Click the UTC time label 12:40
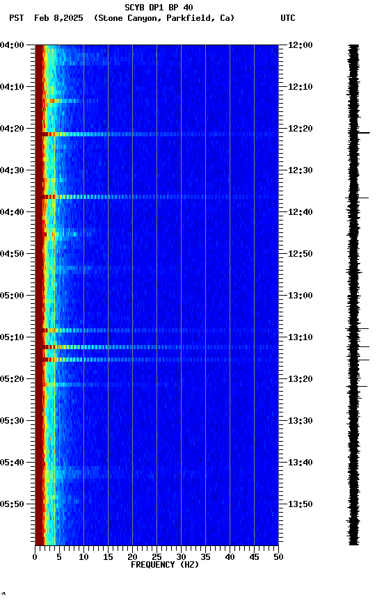The height and width of the screenshot is (601, 384). click(x=301, y=212)
